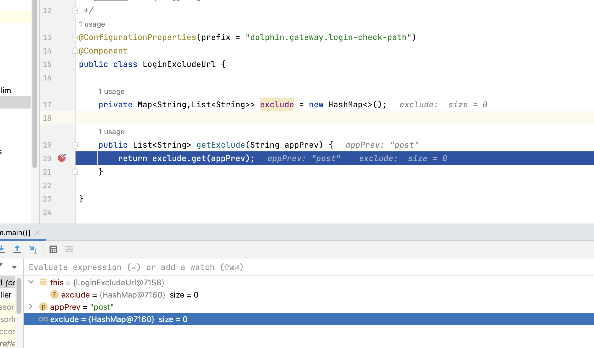This screenshot has width=594, height=348.
Task: Collapse the this node in variables panel
Action: tap(31, 282)
